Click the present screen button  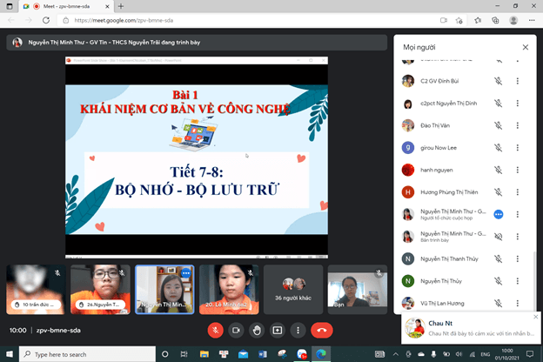click(278, 330)
